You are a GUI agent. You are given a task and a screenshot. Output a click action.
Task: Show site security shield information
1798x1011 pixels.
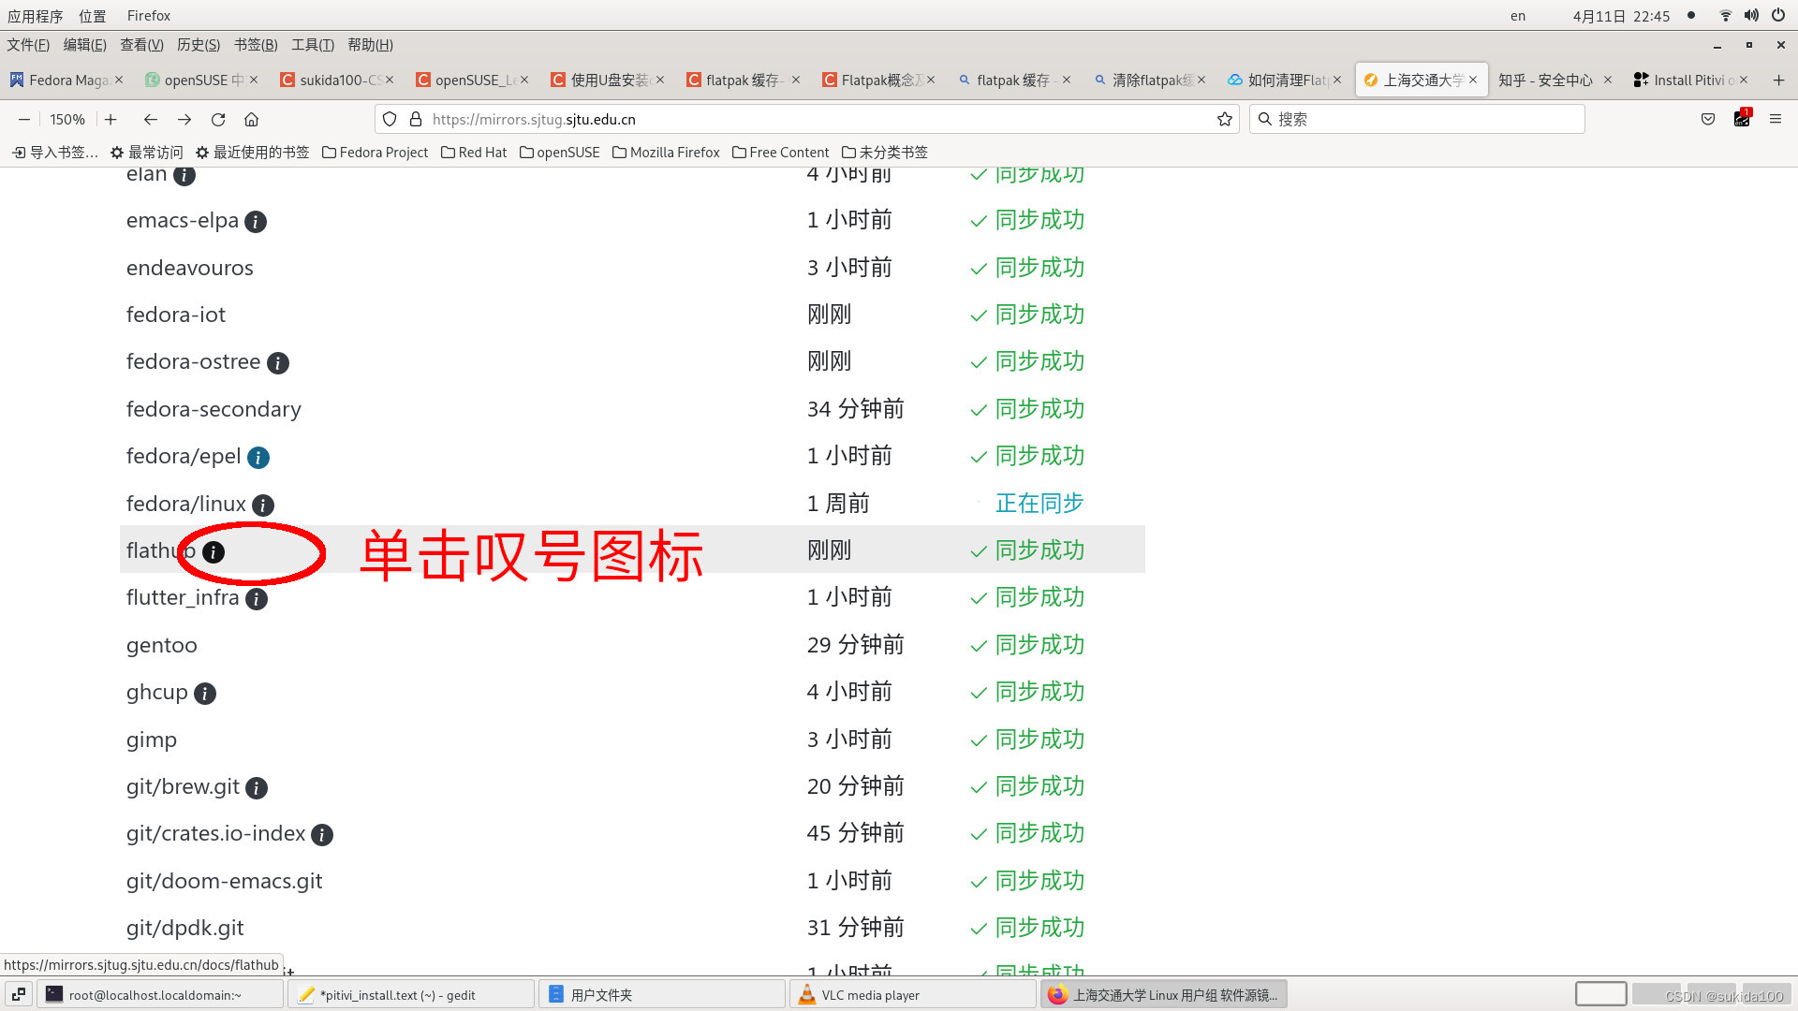[390, 119]
